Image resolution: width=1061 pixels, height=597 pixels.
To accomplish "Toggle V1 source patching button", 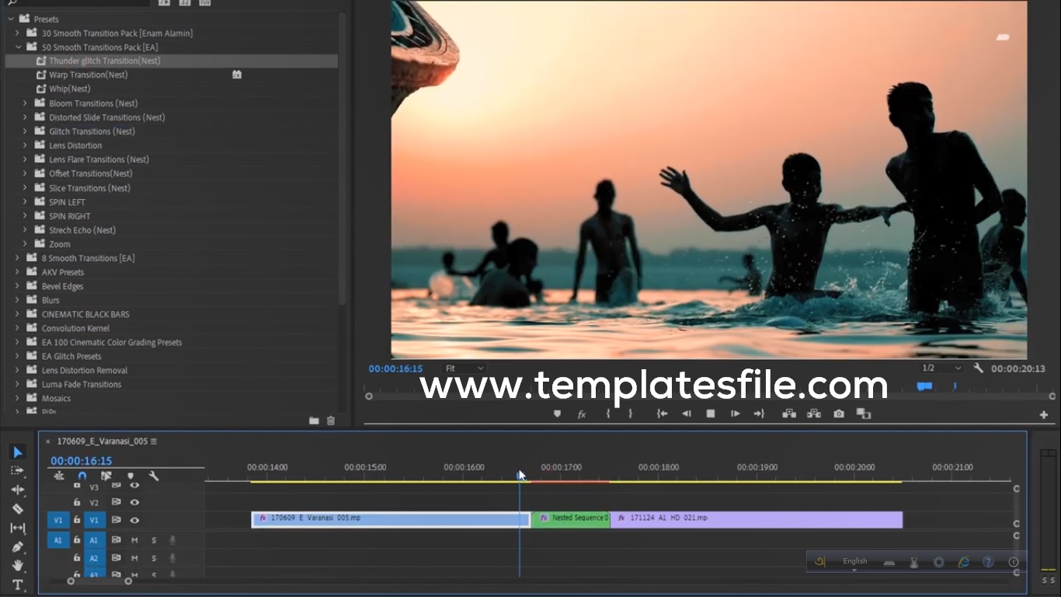I will (58, 520).
